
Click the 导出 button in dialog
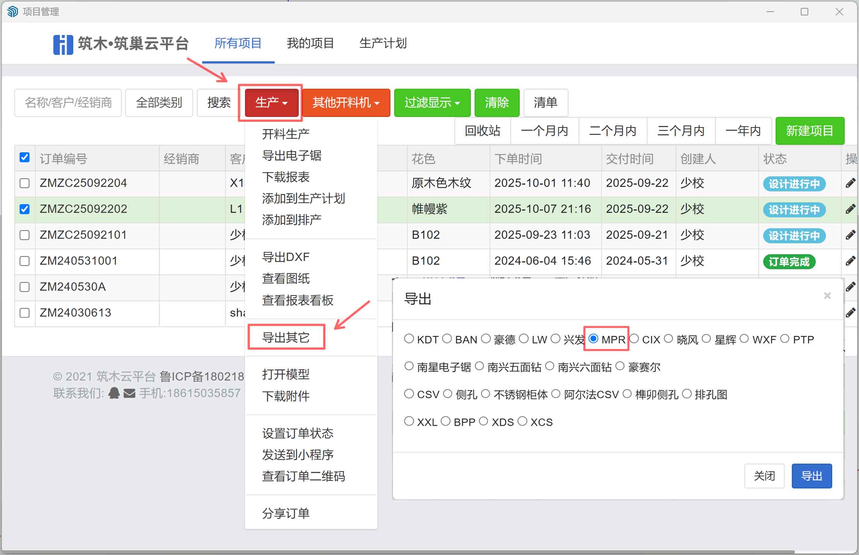pos(812,476)
